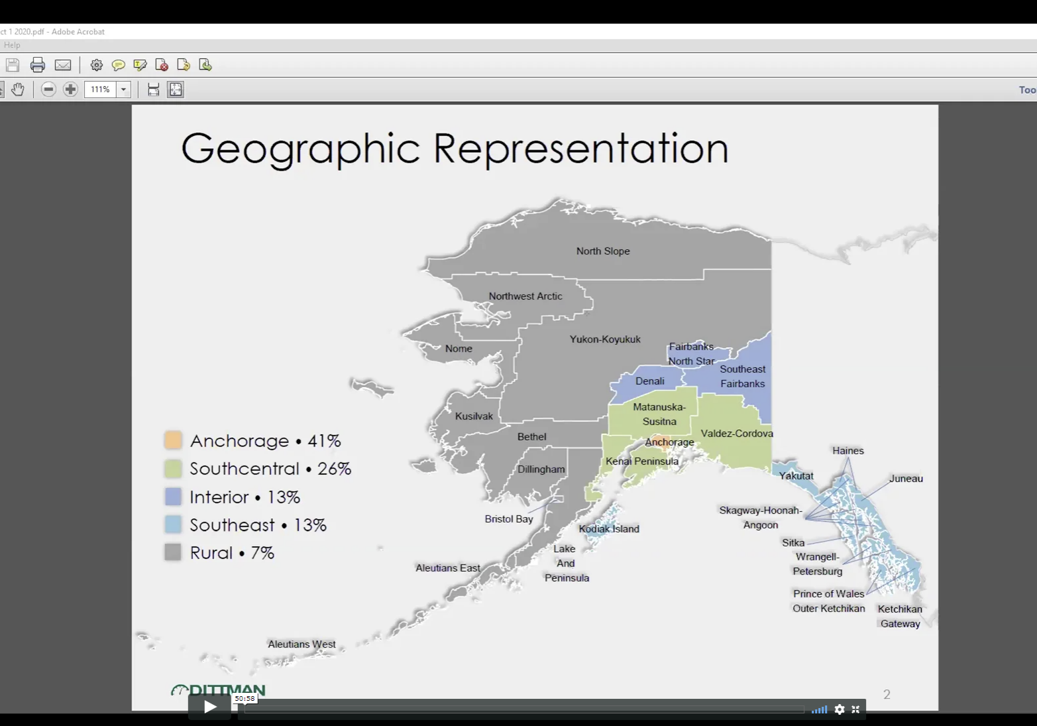The height and width of the screenshot is (726, 1037).
Task: Toggle fit one full page view
Action: pyautogui.click(x=176, y=90)
